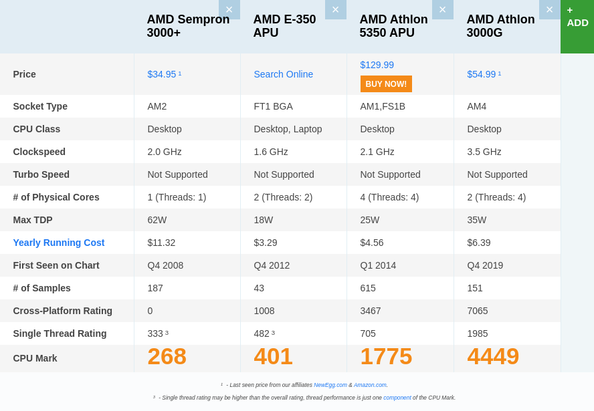Click the 2 (Threads: 4) cores cell

click(496, 197)
